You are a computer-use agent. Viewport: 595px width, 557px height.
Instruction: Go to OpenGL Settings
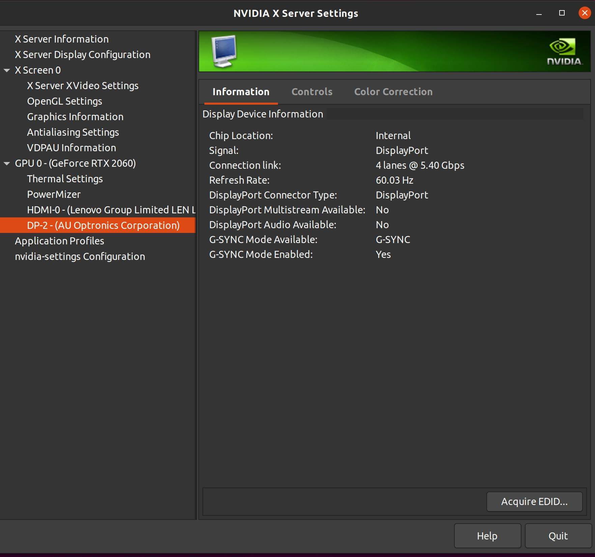64,101
